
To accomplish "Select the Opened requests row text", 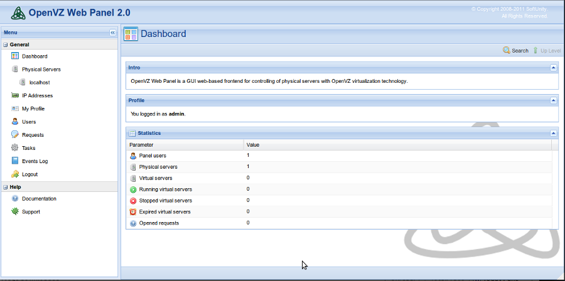I will [x=159, y=223].
